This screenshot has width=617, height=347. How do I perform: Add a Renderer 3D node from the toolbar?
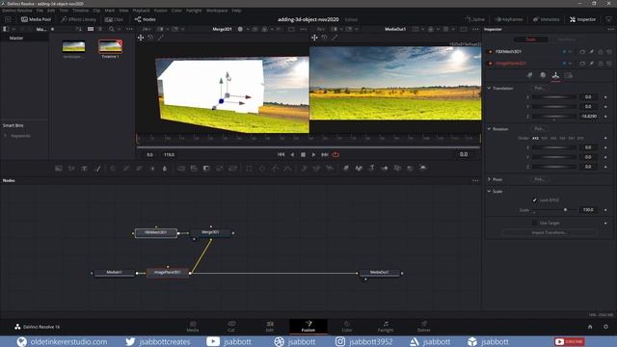[x=423, y=169]
